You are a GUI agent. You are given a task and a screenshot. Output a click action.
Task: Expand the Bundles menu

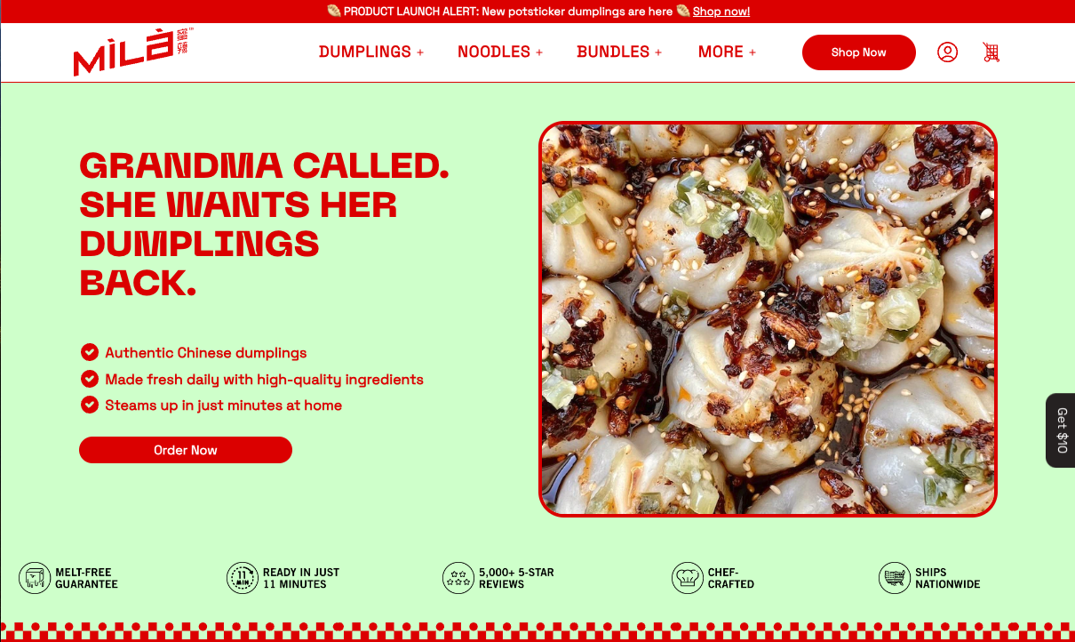click(619, 52)
